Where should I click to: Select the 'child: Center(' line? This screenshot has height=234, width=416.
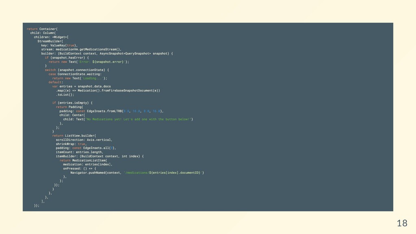coord(72,115)
